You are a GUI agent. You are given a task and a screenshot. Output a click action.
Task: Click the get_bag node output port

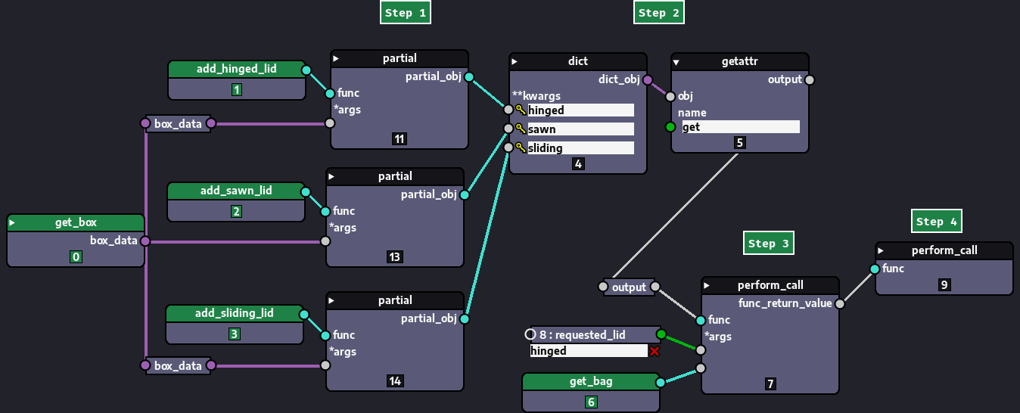click(x=661, y=382)
